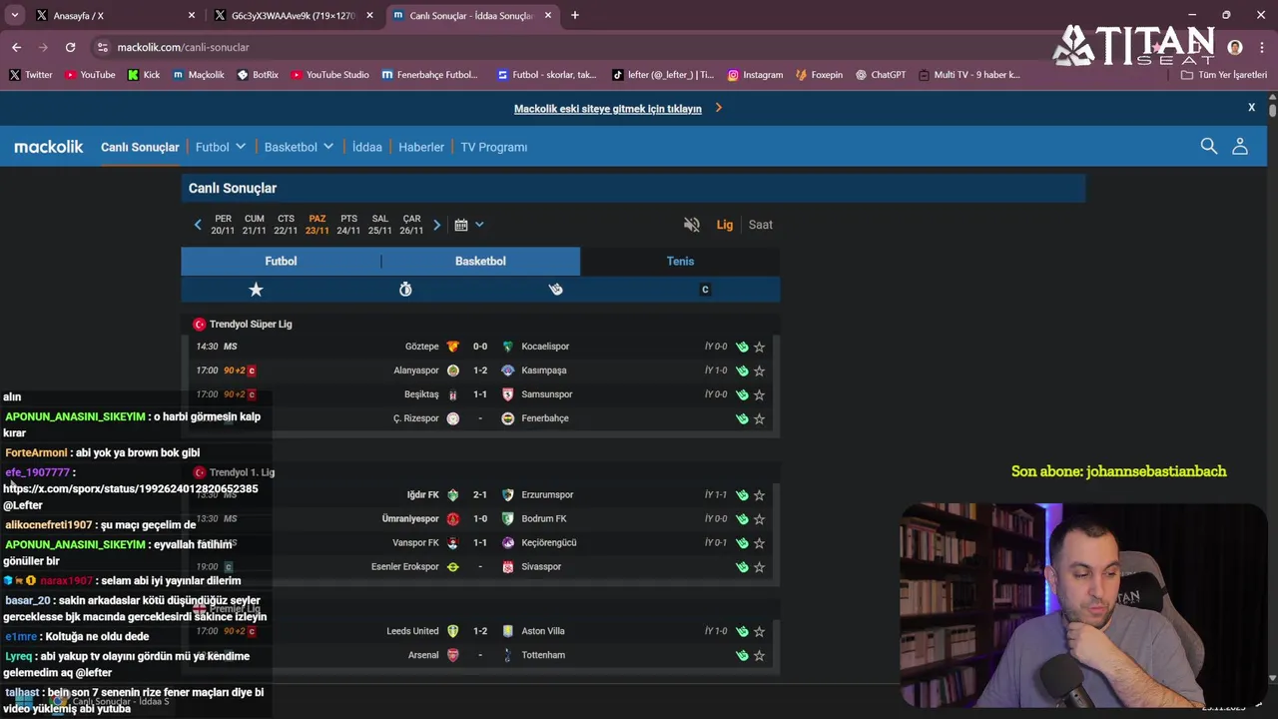Select date PER 20/11
The width and height of the screenshot is (1278, 719).
coord(223,225)
